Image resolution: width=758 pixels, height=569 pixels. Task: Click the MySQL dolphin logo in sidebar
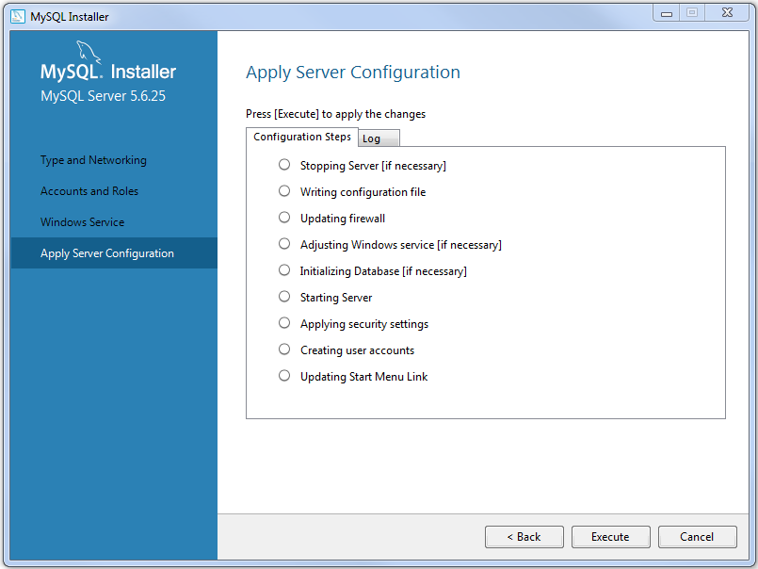pyautogui.click(x=89, y=52)
